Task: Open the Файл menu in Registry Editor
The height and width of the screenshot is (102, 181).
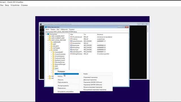Action: (47, 29)
